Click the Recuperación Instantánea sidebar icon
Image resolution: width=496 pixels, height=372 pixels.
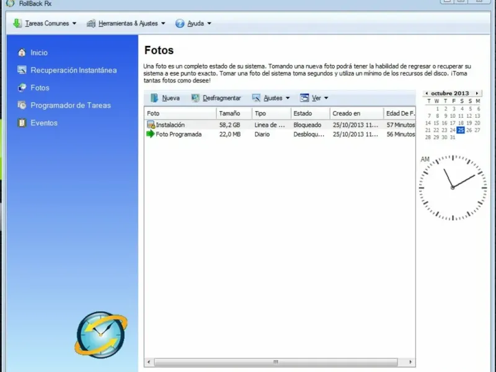pos(22,70)
